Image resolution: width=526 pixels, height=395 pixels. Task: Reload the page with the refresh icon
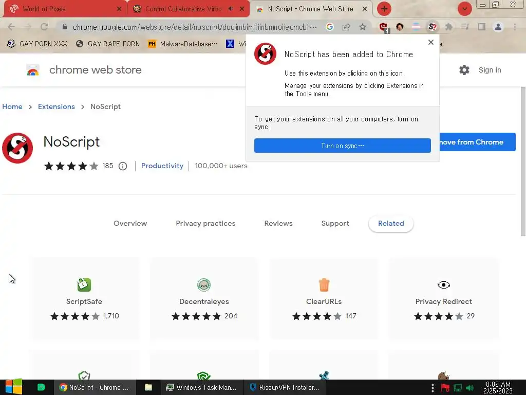point(44,27)
